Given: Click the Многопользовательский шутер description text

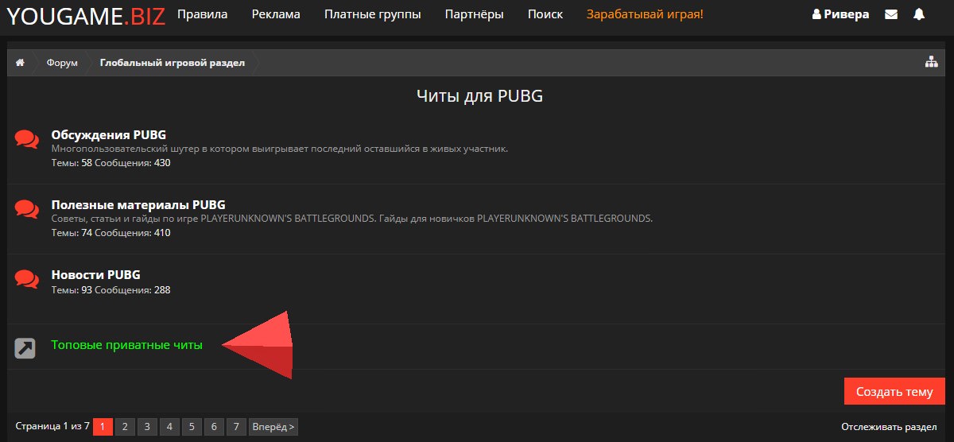Looking at the screenshot, I should pos(280,149).
